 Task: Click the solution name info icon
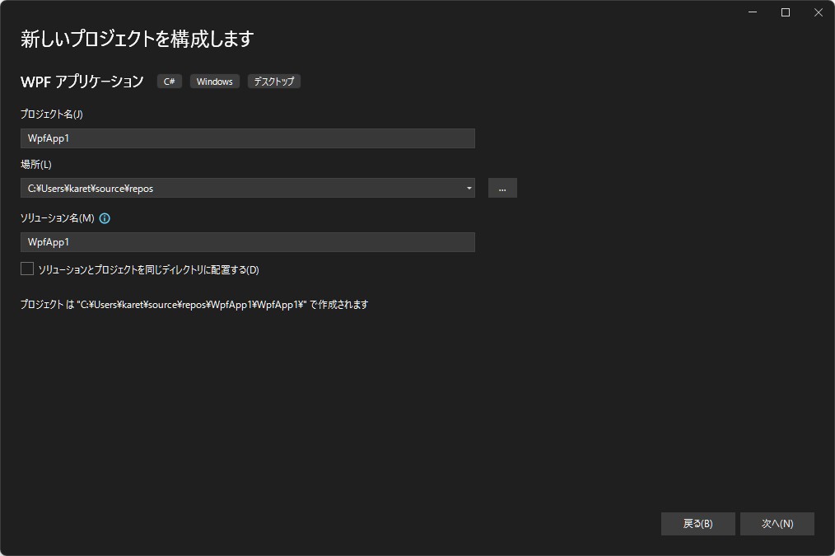pos(105,218)
